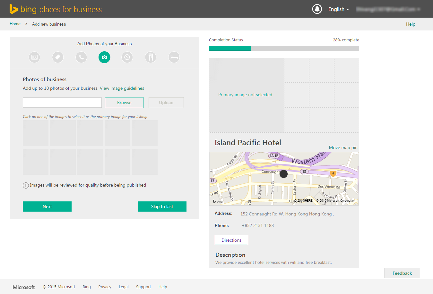The image size is (433, 294).
Task: Click the quality review info icon
Action: [x=26, y=185]
